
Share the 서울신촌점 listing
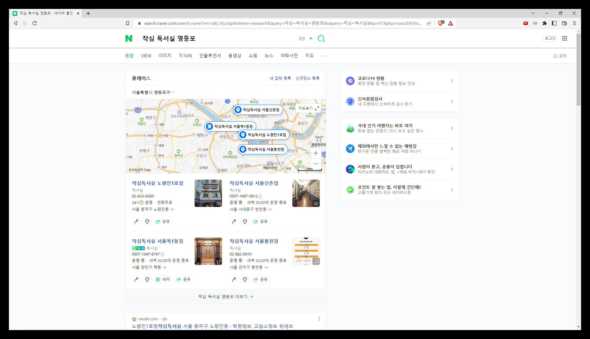[261, 222]
